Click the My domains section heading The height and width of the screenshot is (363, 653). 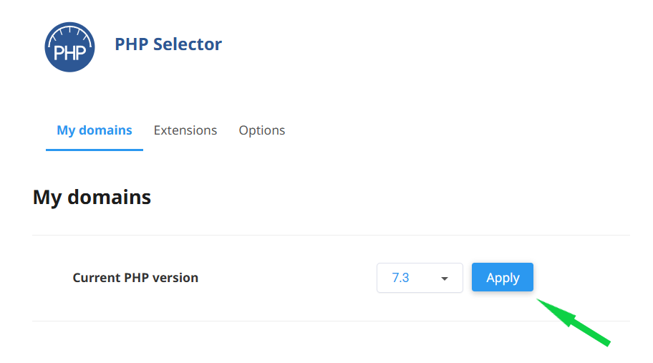92,198
